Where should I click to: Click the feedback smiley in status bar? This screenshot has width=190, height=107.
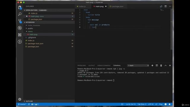point(166,104)
